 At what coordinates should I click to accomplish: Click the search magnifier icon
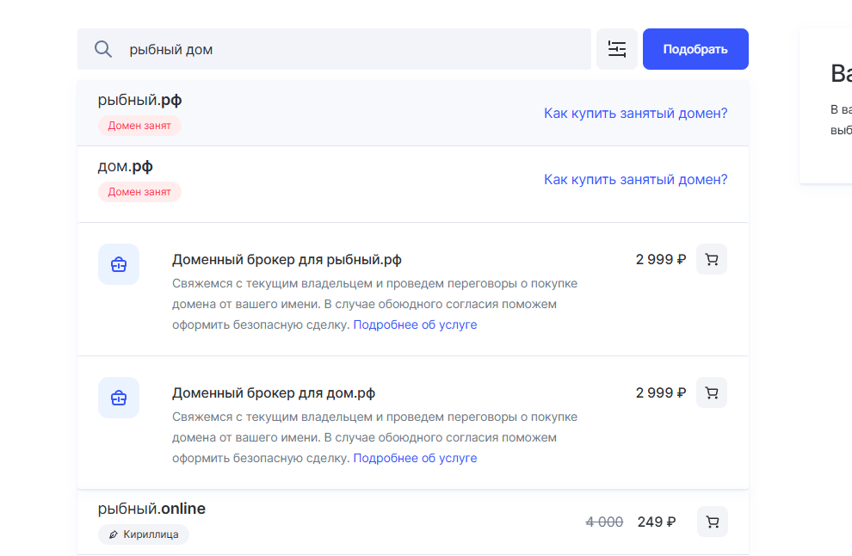[103, 49]
